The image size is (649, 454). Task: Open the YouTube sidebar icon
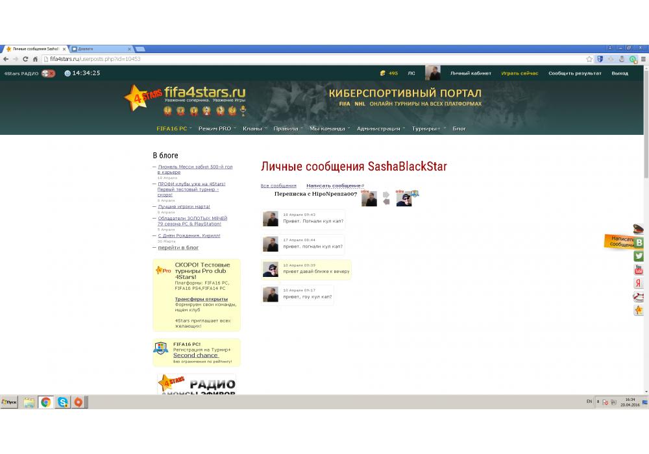point(639,270)
